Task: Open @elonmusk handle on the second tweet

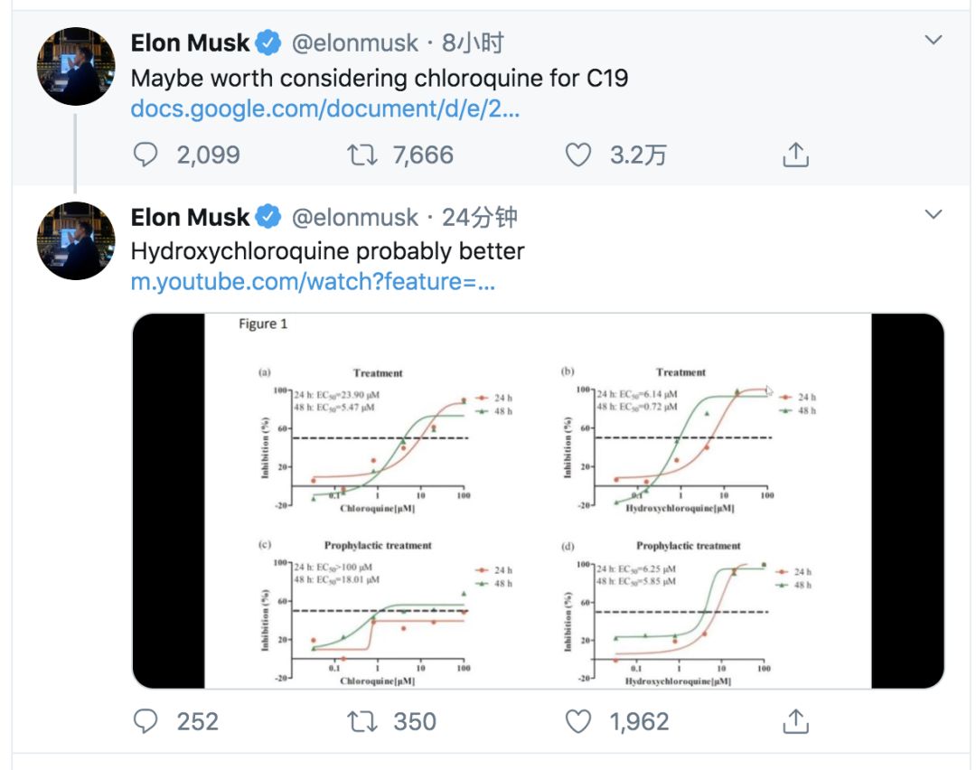Action: pos(356,218)
